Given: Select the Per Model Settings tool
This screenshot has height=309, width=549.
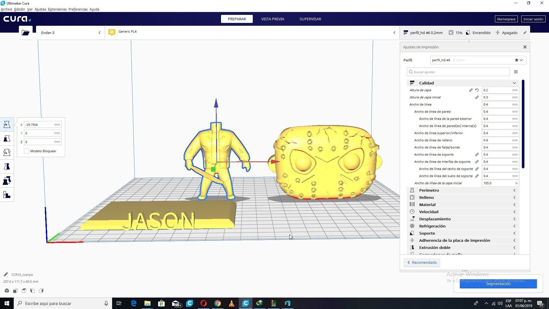Looking at the screenshot, I should coord(7,181).
